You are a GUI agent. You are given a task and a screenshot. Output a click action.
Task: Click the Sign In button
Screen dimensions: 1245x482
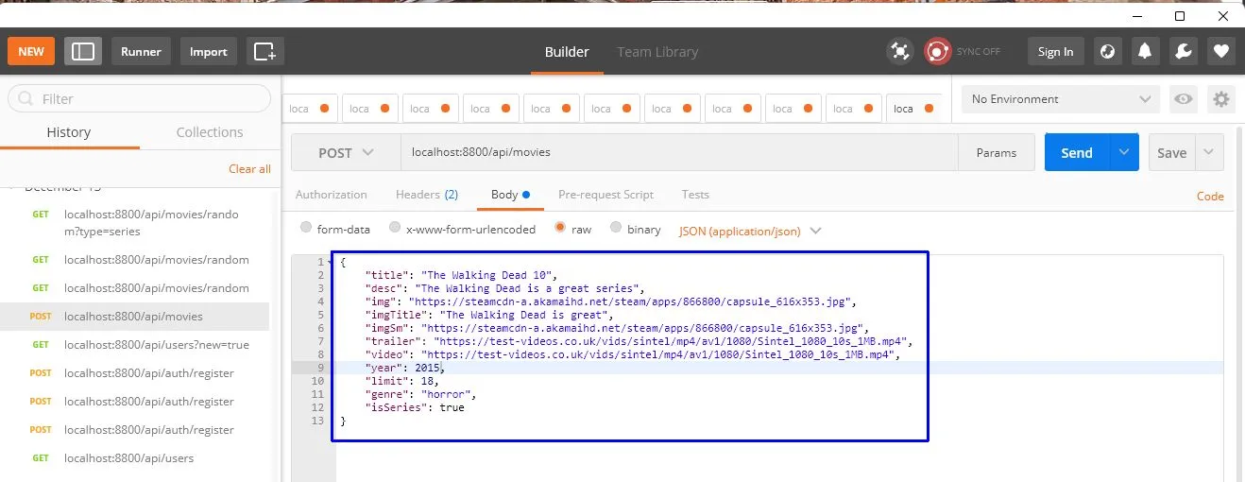[x=1055, y=51]
